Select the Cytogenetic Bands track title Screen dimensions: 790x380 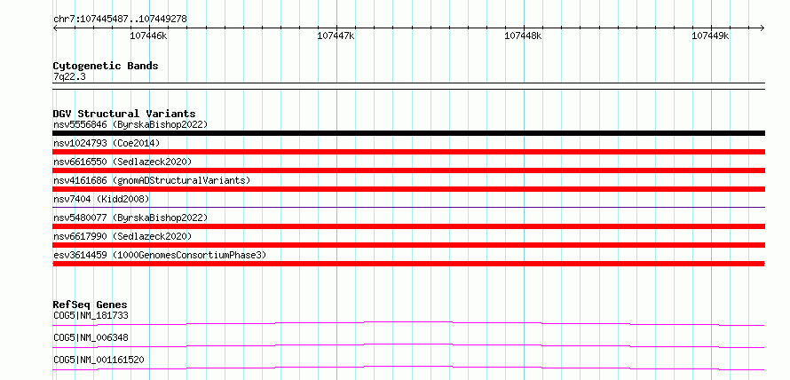106,66
